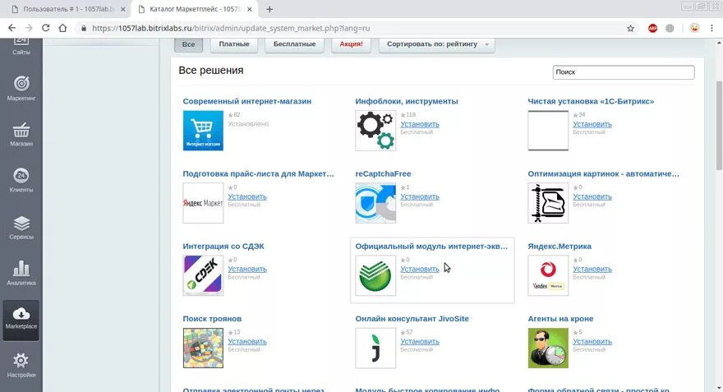Close the Каталог Маркетплейс browser tab
Viewport: 723px width, 392px height.
coord(250,9)
